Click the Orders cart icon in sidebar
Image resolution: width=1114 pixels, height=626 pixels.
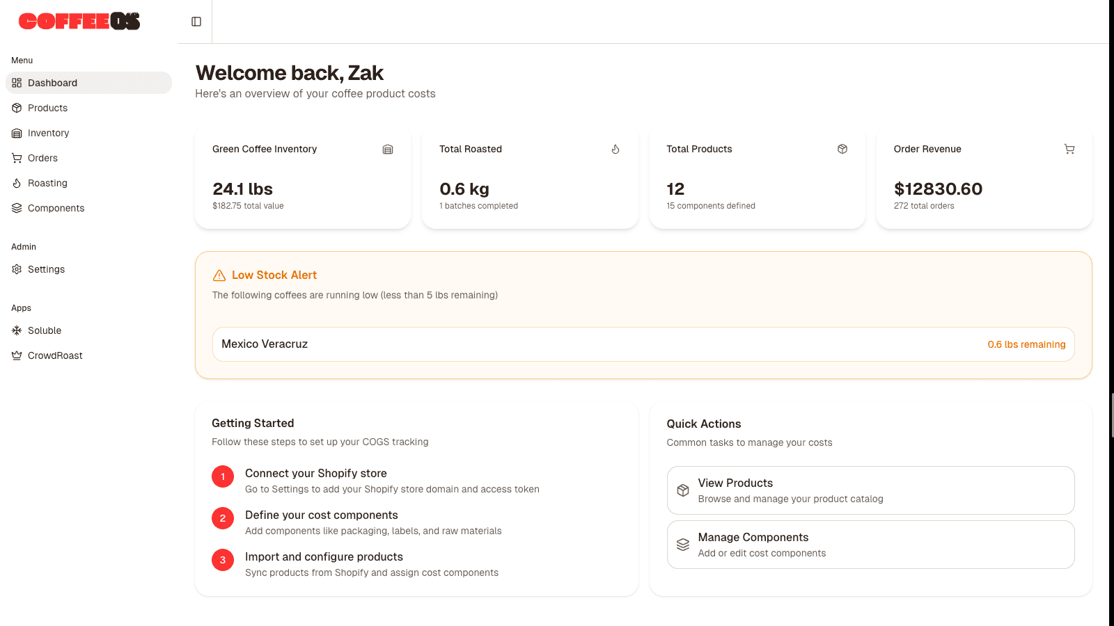coord(17,158)
